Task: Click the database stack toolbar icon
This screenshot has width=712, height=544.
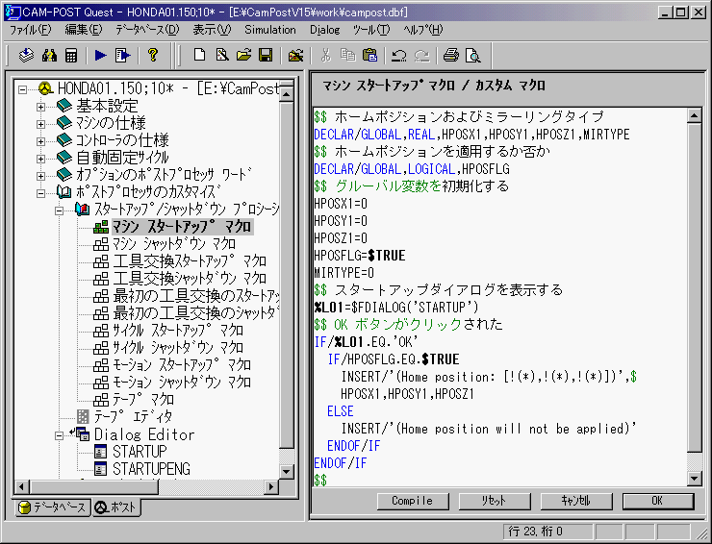Action: (26, 56)
